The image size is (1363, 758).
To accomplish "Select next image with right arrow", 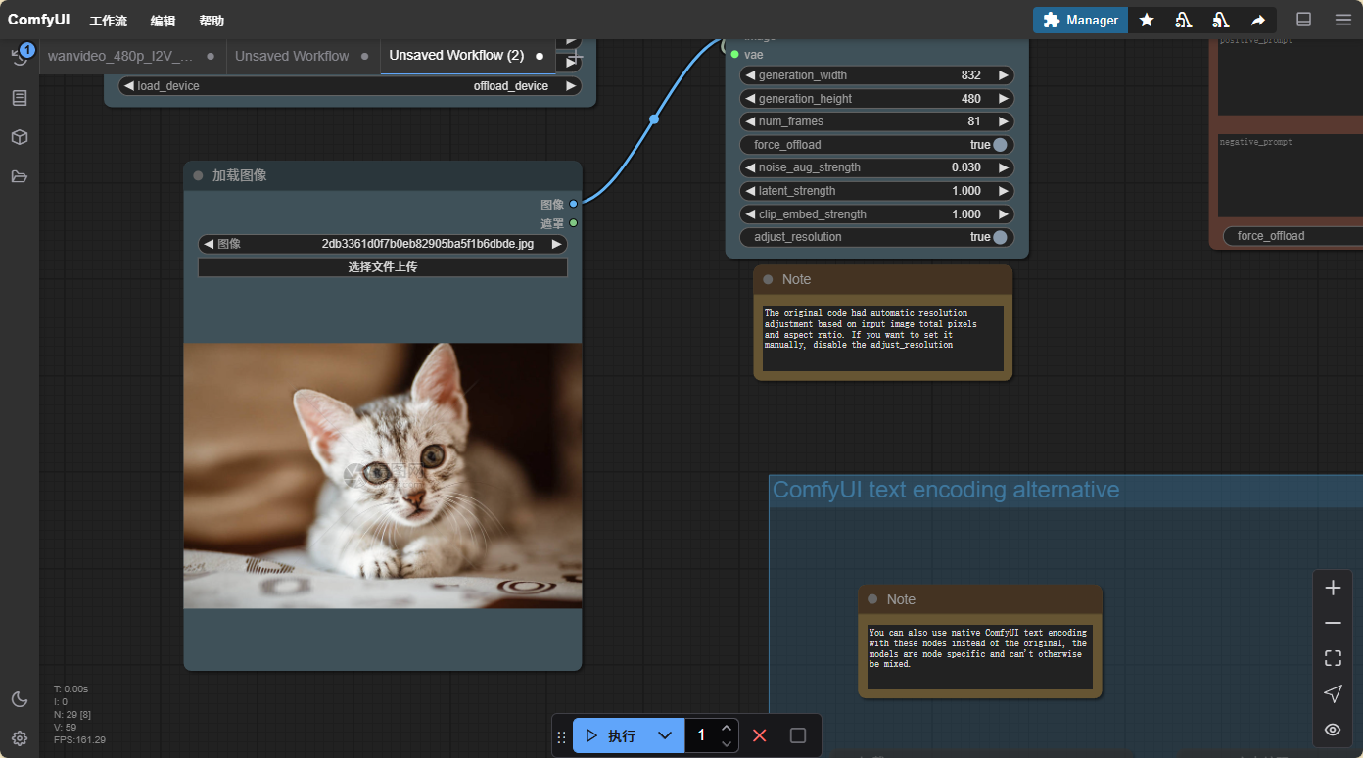I will click(x=556, y=244).
